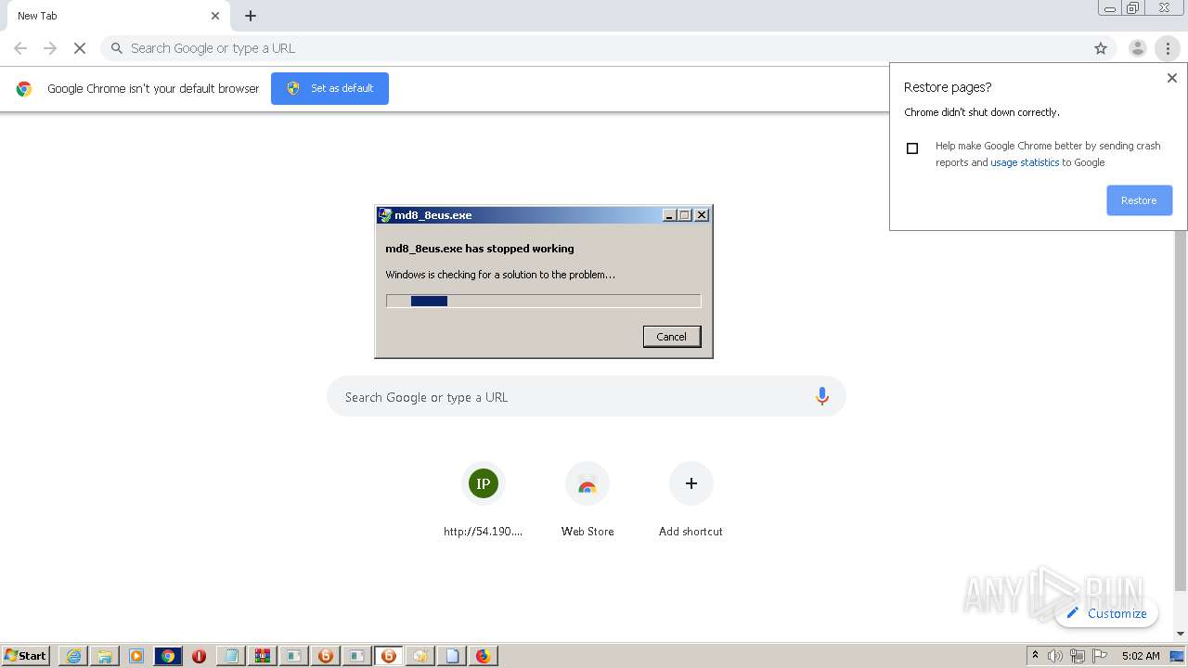
Task: Open the usage statistics link
Action: [1025, 162]
